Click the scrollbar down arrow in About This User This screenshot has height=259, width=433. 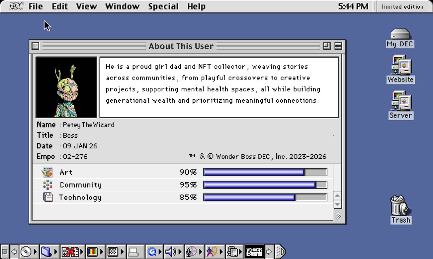point(337,204)
